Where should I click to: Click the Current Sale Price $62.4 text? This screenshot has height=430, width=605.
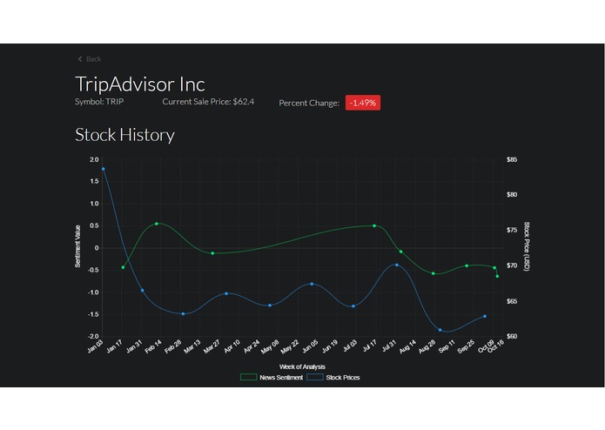tap(208, 102)
